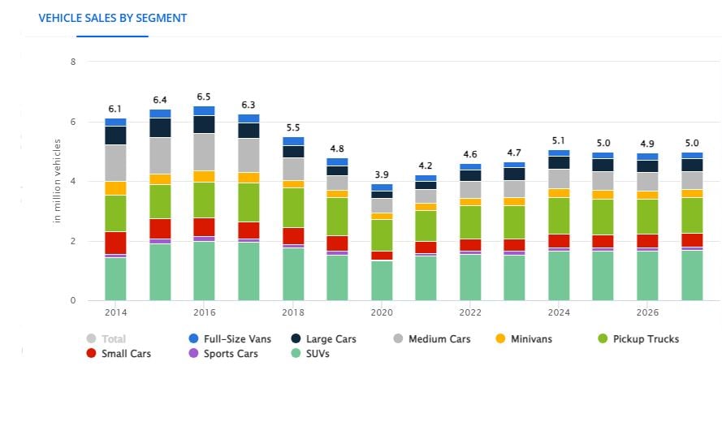722x426 pixels.
Task: Click the 4.8 total label
Action: click(337, 149)
